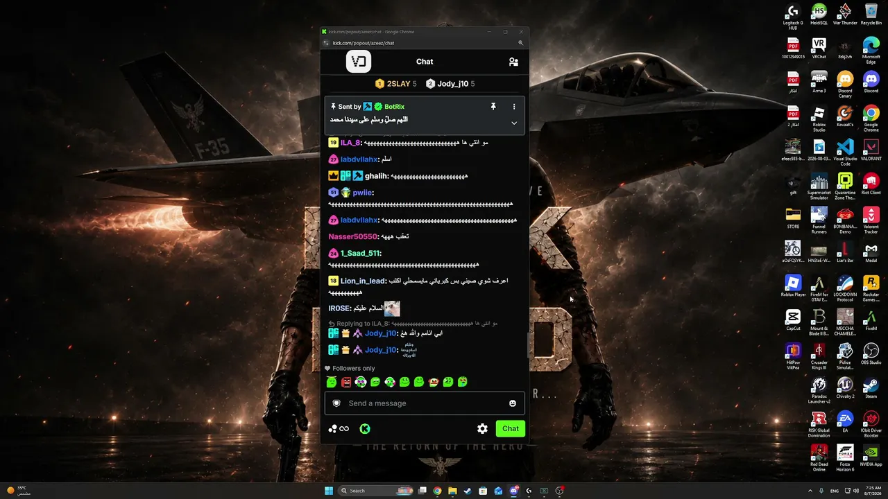Open Steam from the taskbar

point(468,491)
